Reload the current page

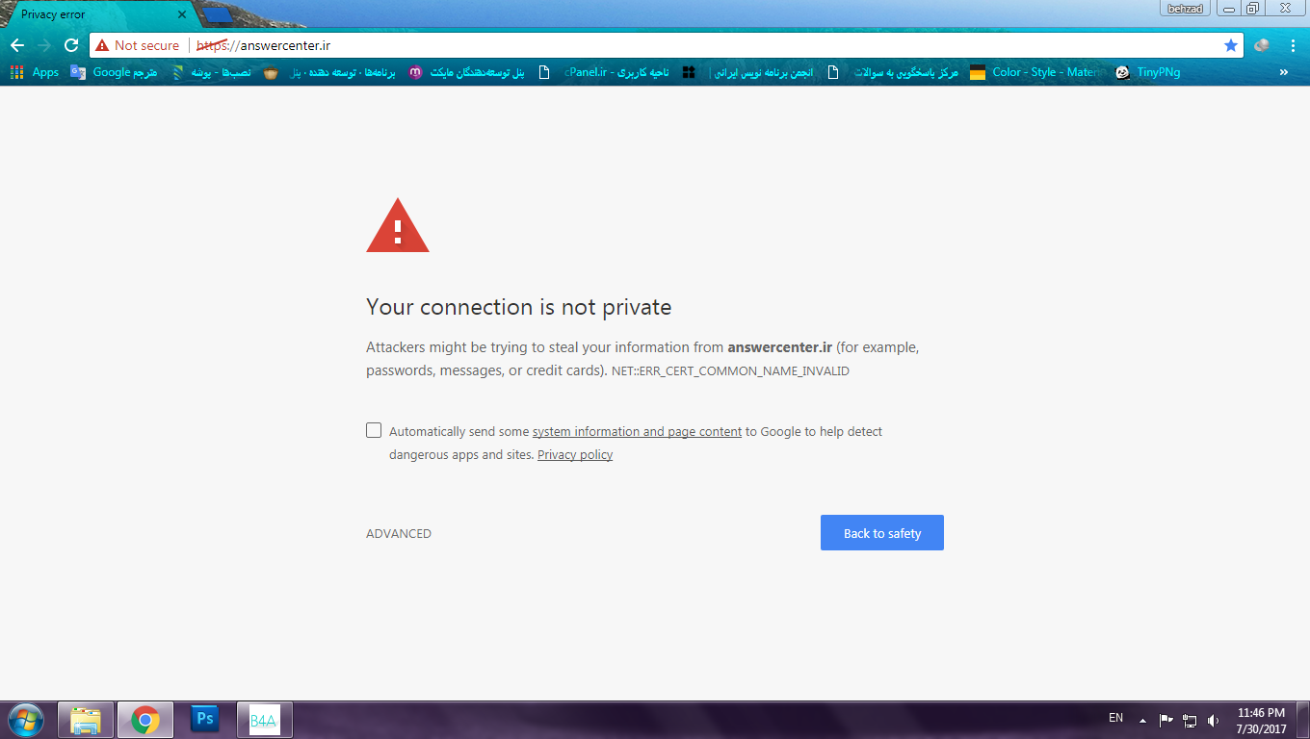70,44
